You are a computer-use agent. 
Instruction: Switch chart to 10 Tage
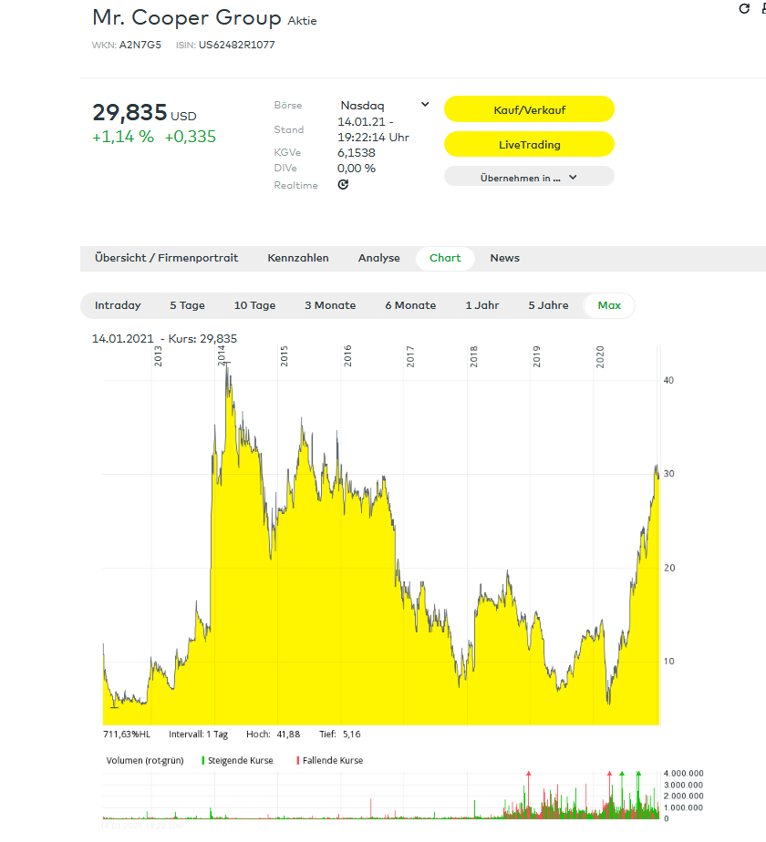click(254, 305)
